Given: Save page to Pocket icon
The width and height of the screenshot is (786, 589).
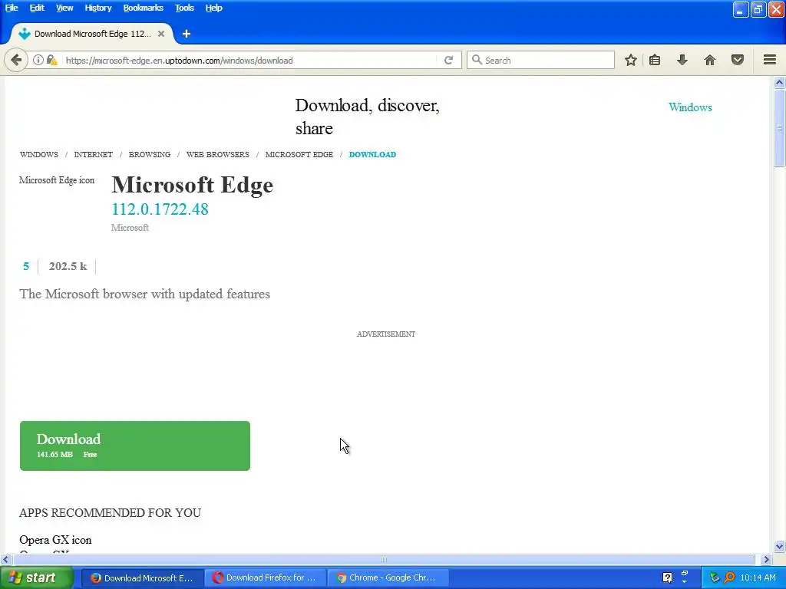Looking at the screenshot, I should point(738,60).
